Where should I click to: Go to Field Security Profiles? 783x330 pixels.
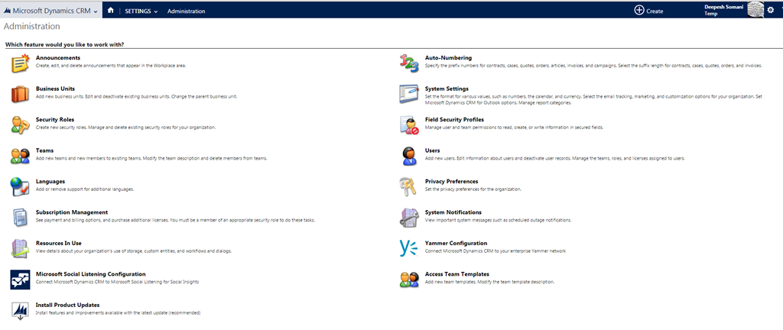tap(454, 120)
